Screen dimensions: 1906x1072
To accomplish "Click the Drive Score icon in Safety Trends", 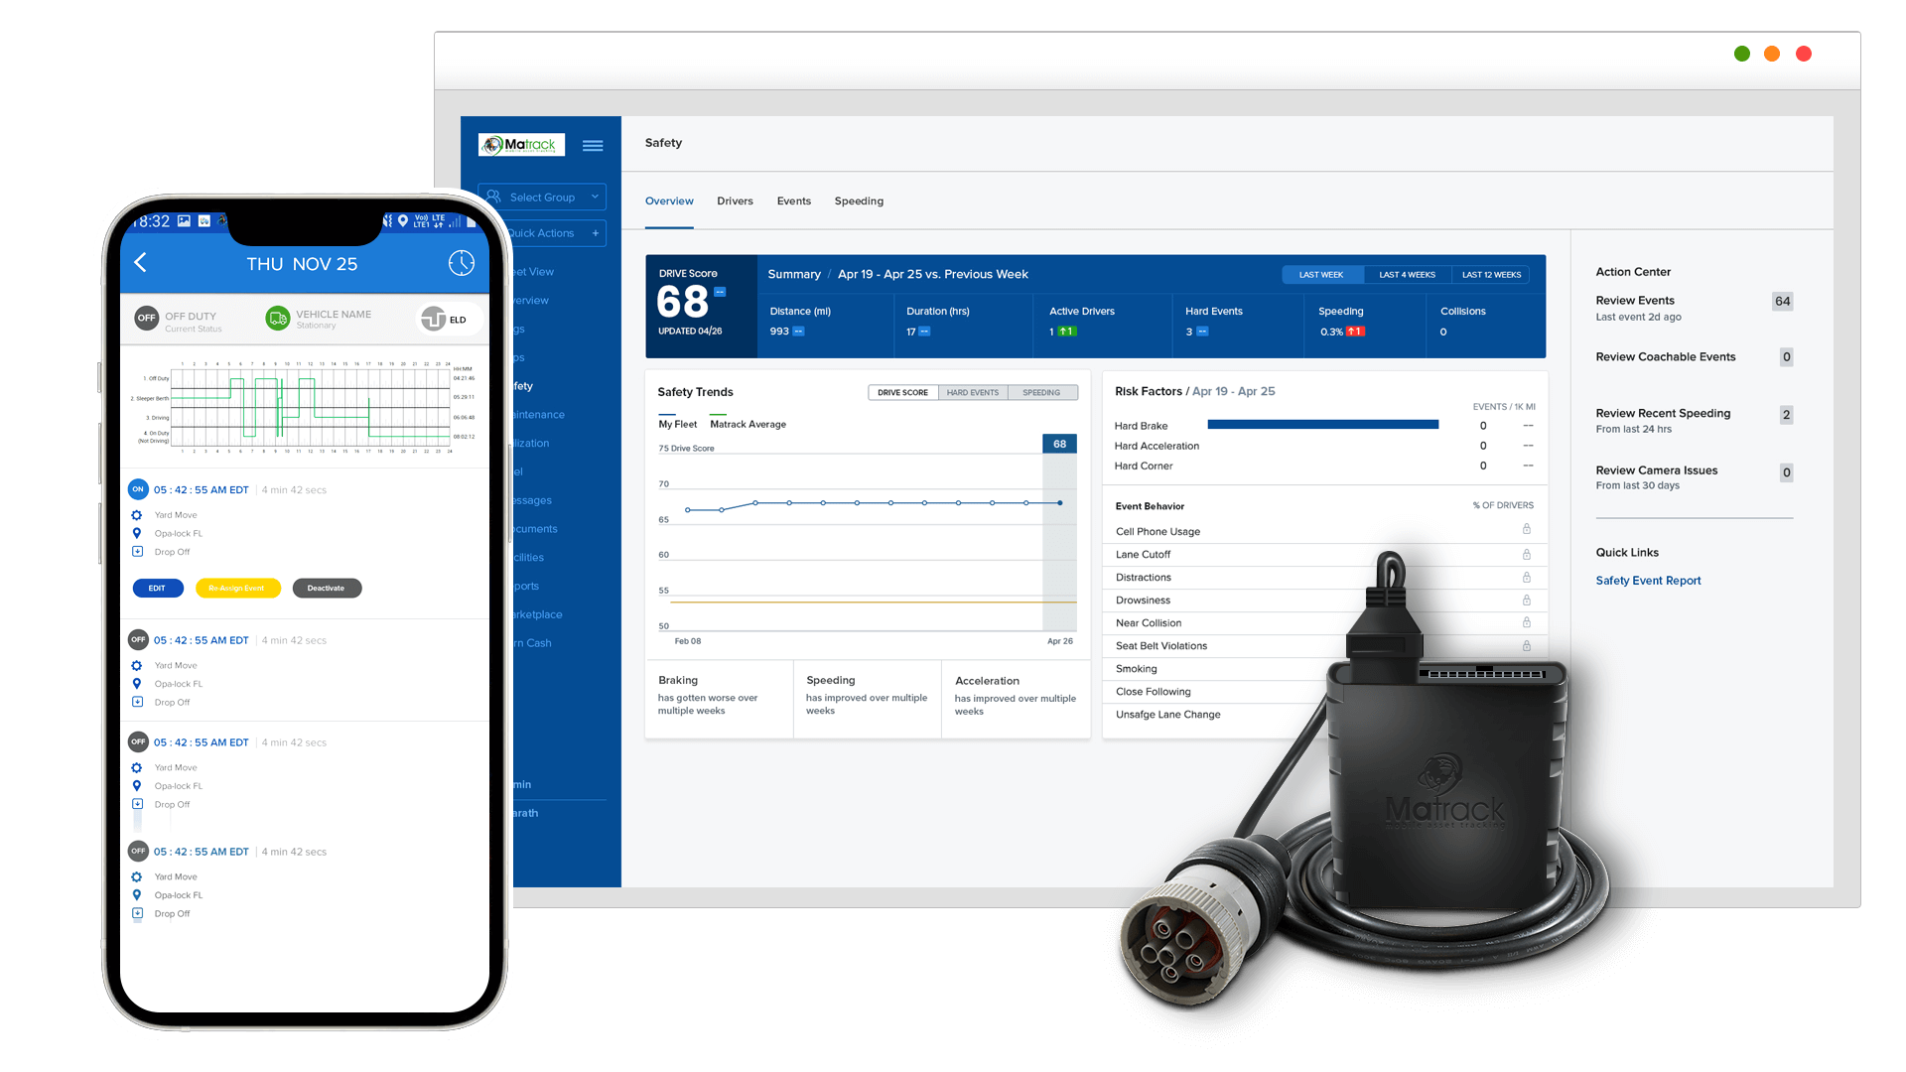I will (x=900, y=391).
